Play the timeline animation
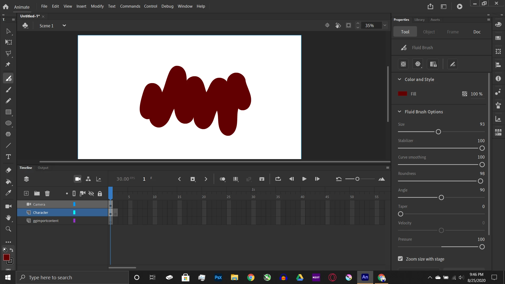 click(x=304, y=179)
